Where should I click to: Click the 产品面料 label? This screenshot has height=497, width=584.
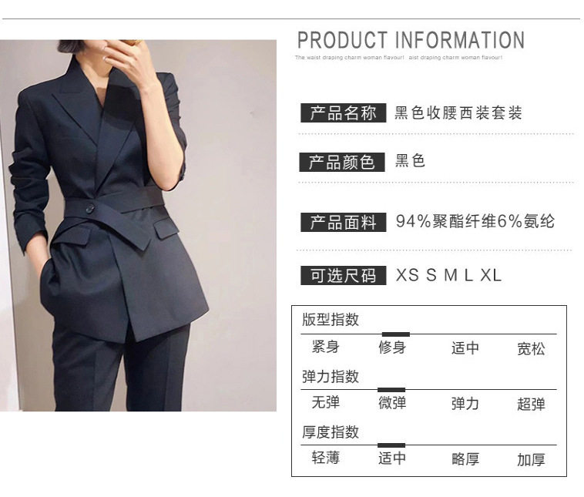tap(343, 223)
